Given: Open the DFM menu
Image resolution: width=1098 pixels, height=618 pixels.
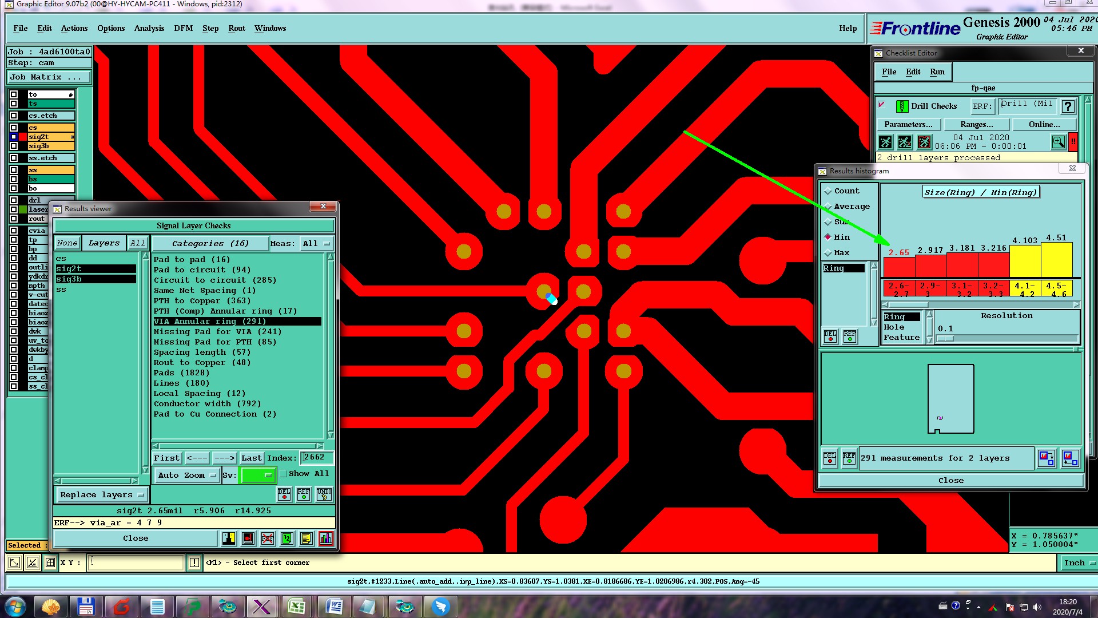Looking at the screenshot, I should click(x=183, y=28).
